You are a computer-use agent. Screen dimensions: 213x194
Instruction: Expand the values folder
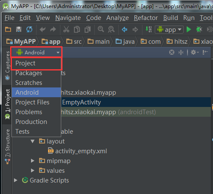[33, 171]
